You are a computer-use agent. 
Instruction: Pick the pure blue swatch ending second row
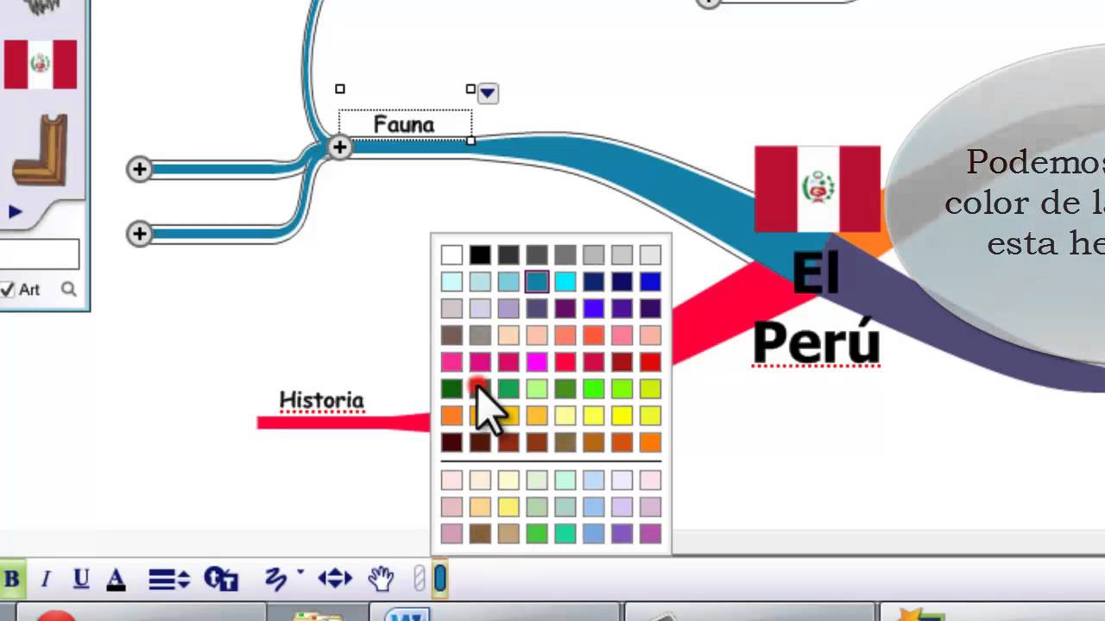pos(650,281)
